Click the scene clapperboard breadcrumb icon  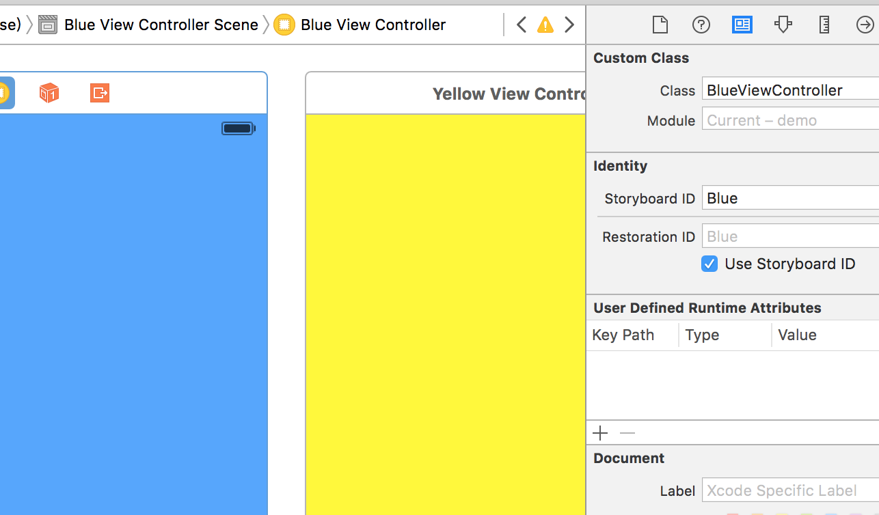pos(48,25)
